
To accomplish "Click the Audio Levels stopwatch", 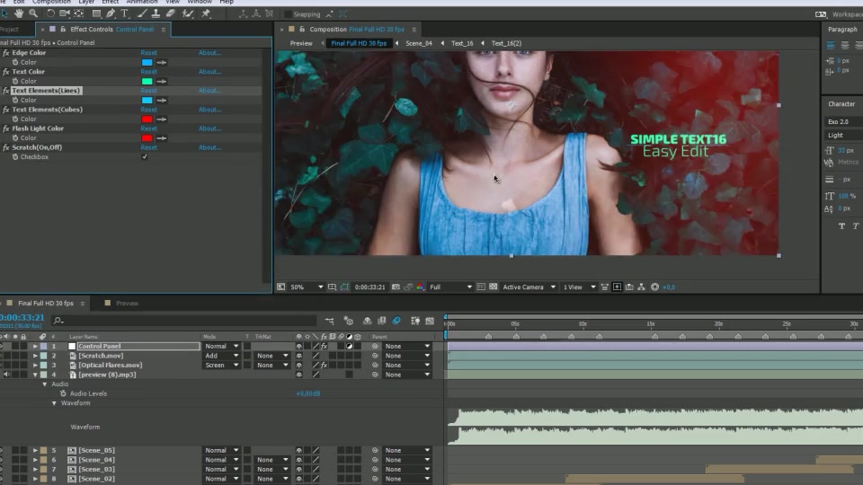I will [x=63, y=393].
